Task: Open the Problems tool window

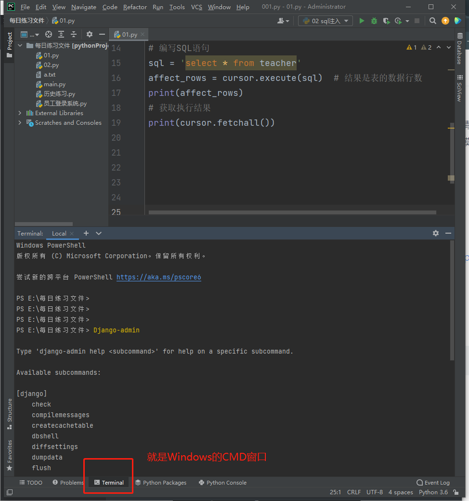Action: pos(68,483)
